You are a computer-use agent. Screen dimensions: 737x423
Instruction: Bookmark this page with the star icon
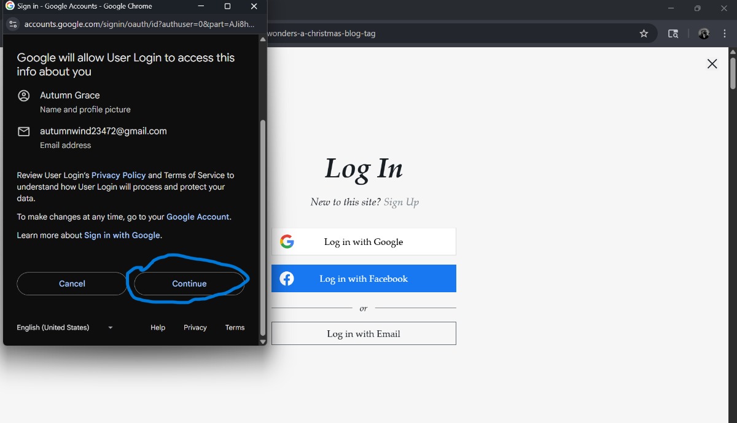(644, 34)
